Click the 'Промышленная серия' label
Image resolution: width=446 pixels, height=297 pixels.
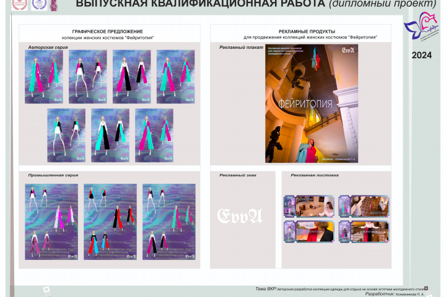click(53, 175)
